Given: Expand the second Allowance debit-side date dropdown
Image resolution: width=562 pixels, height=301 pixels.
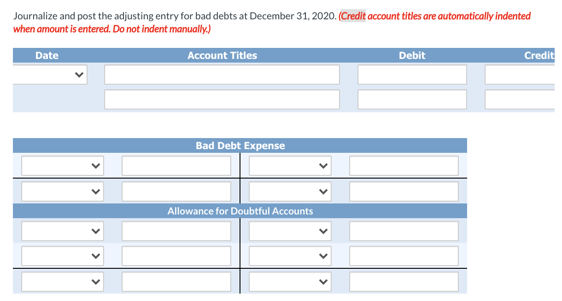Looking at the screenshot, I should pyautogui.click(x=62, y=255).
